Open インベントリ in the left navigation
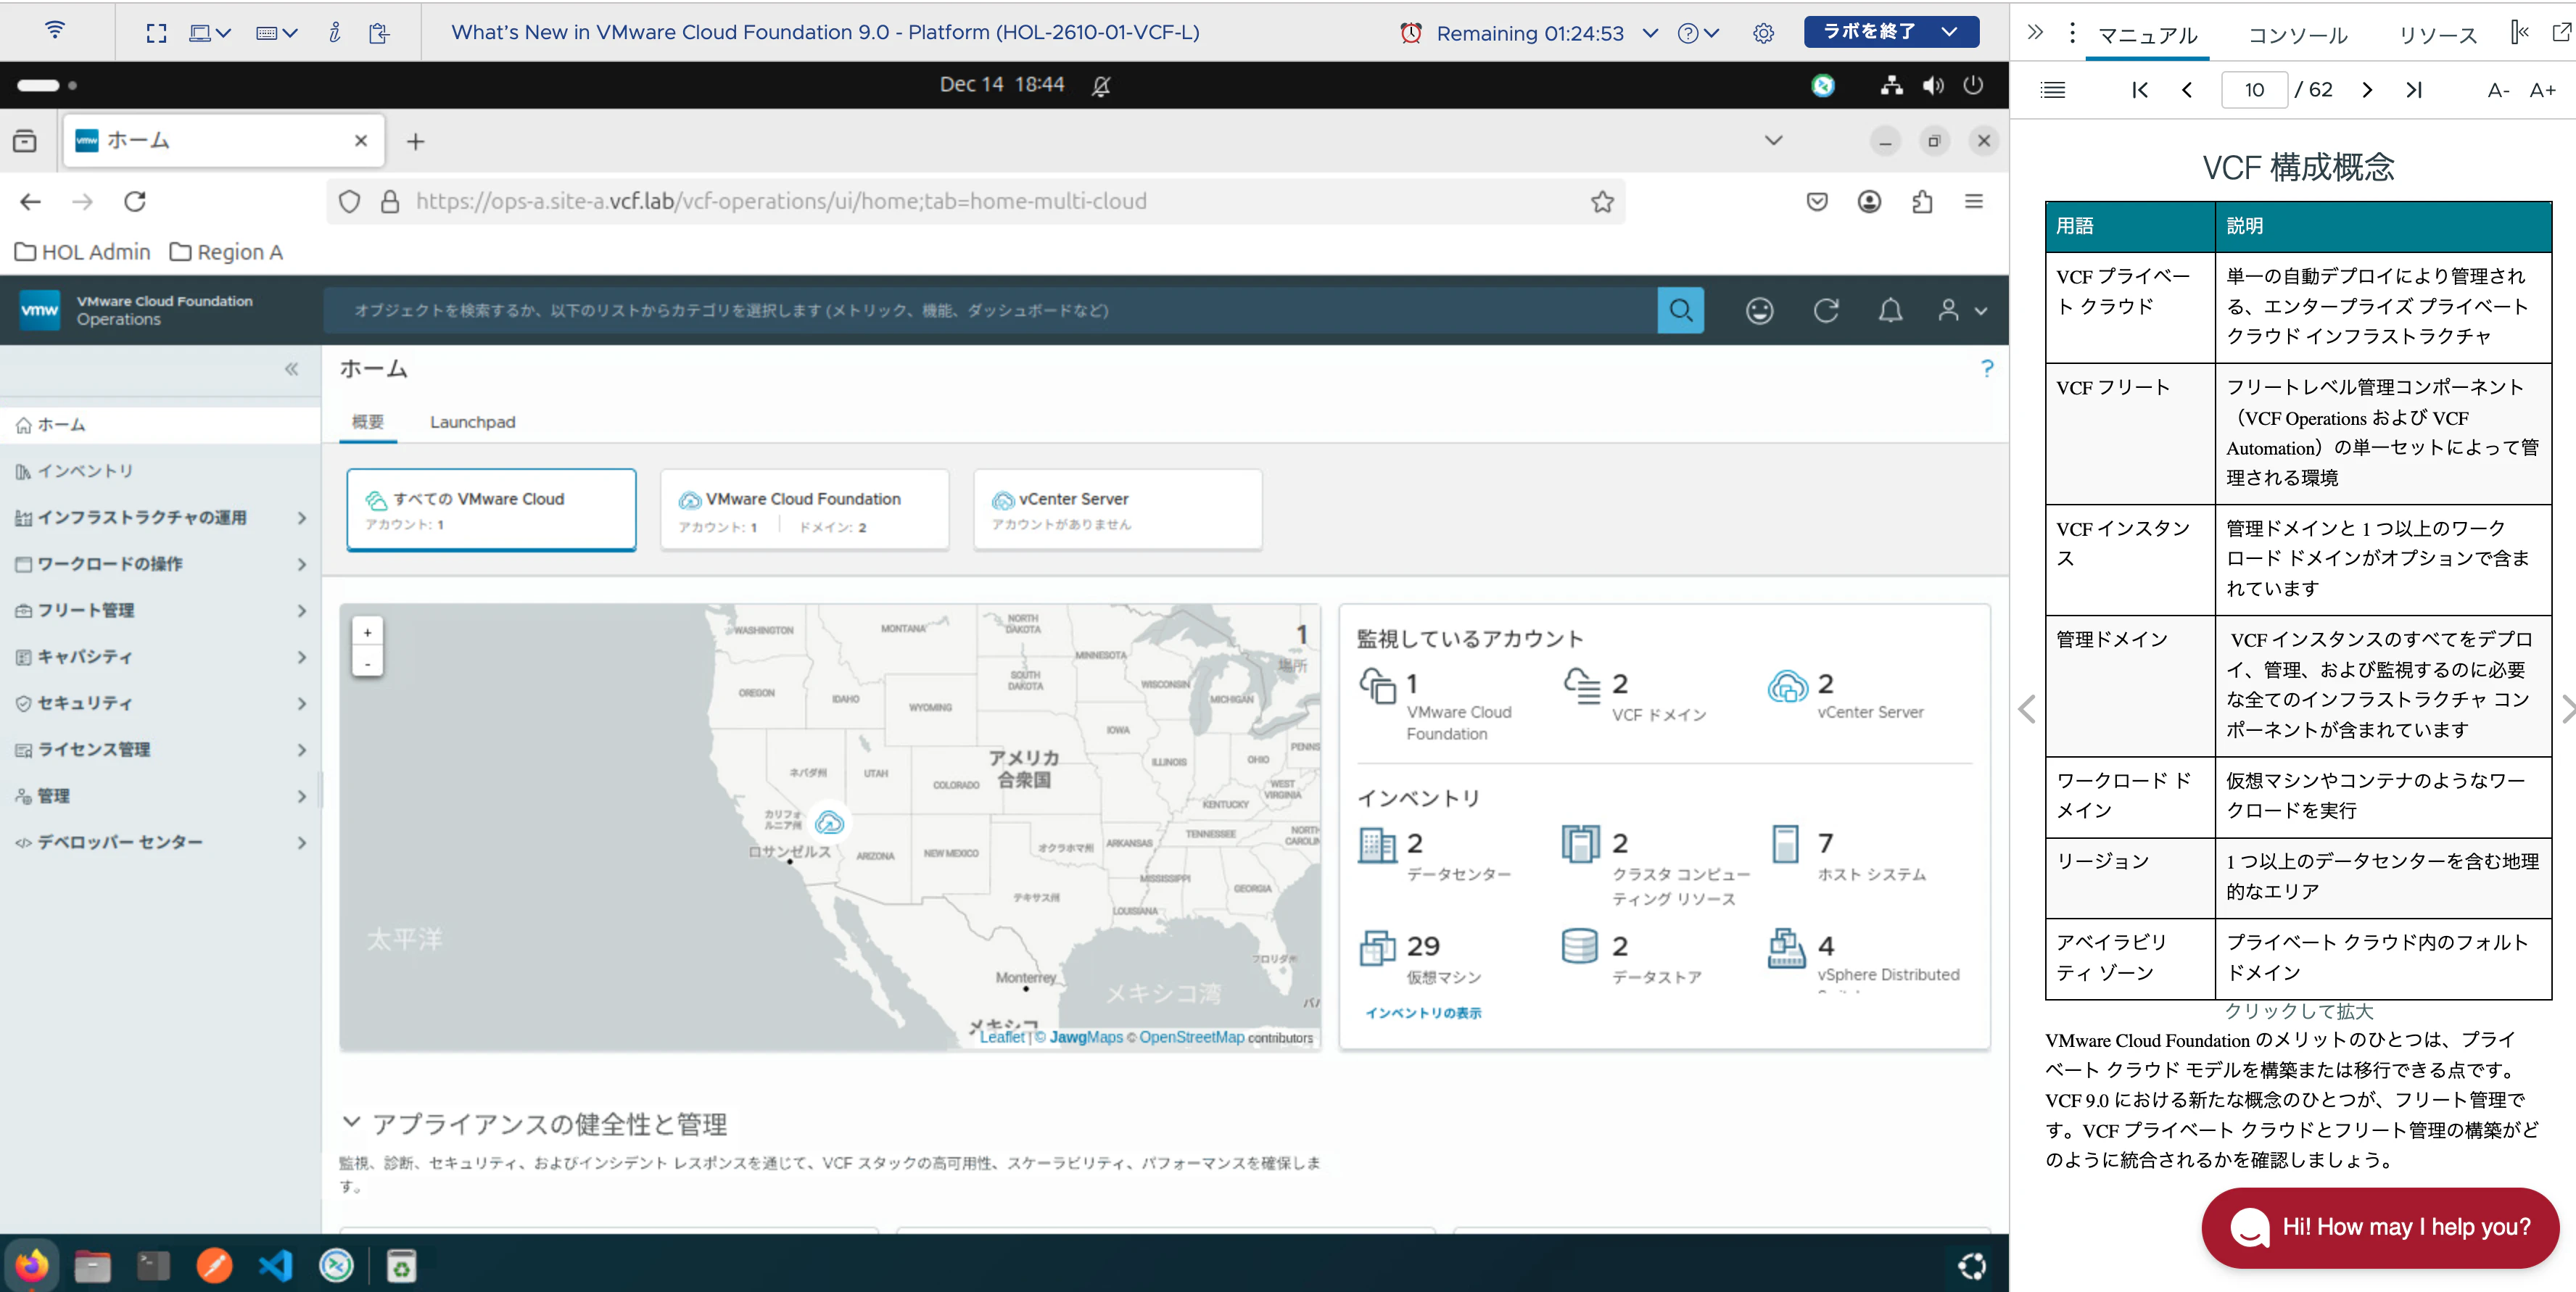 pos(160,471)
